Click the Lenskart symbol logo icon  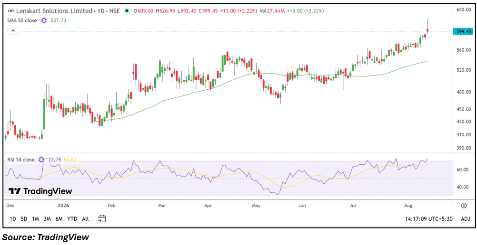point(11,10)
